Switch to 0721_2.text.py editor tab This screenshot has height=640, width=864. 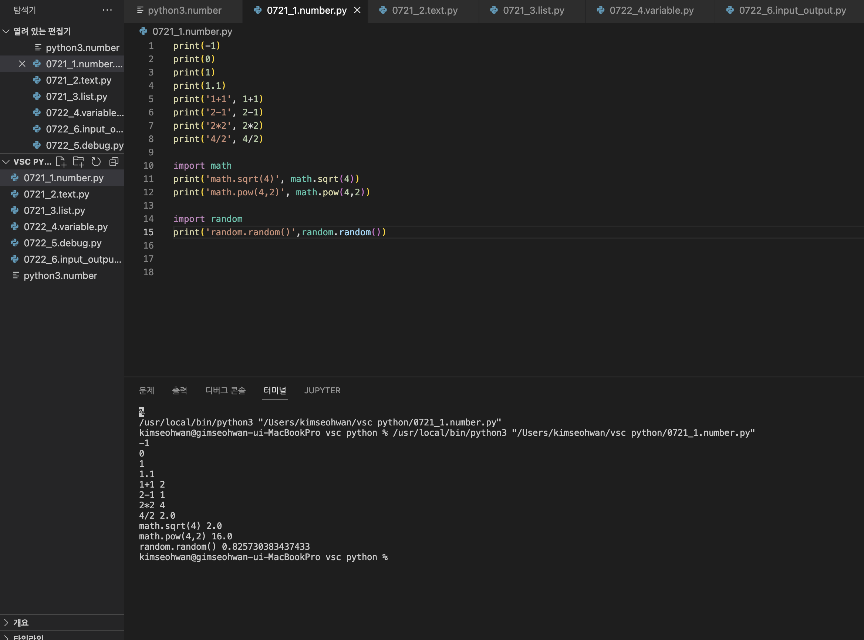click(x=424, y=10)
